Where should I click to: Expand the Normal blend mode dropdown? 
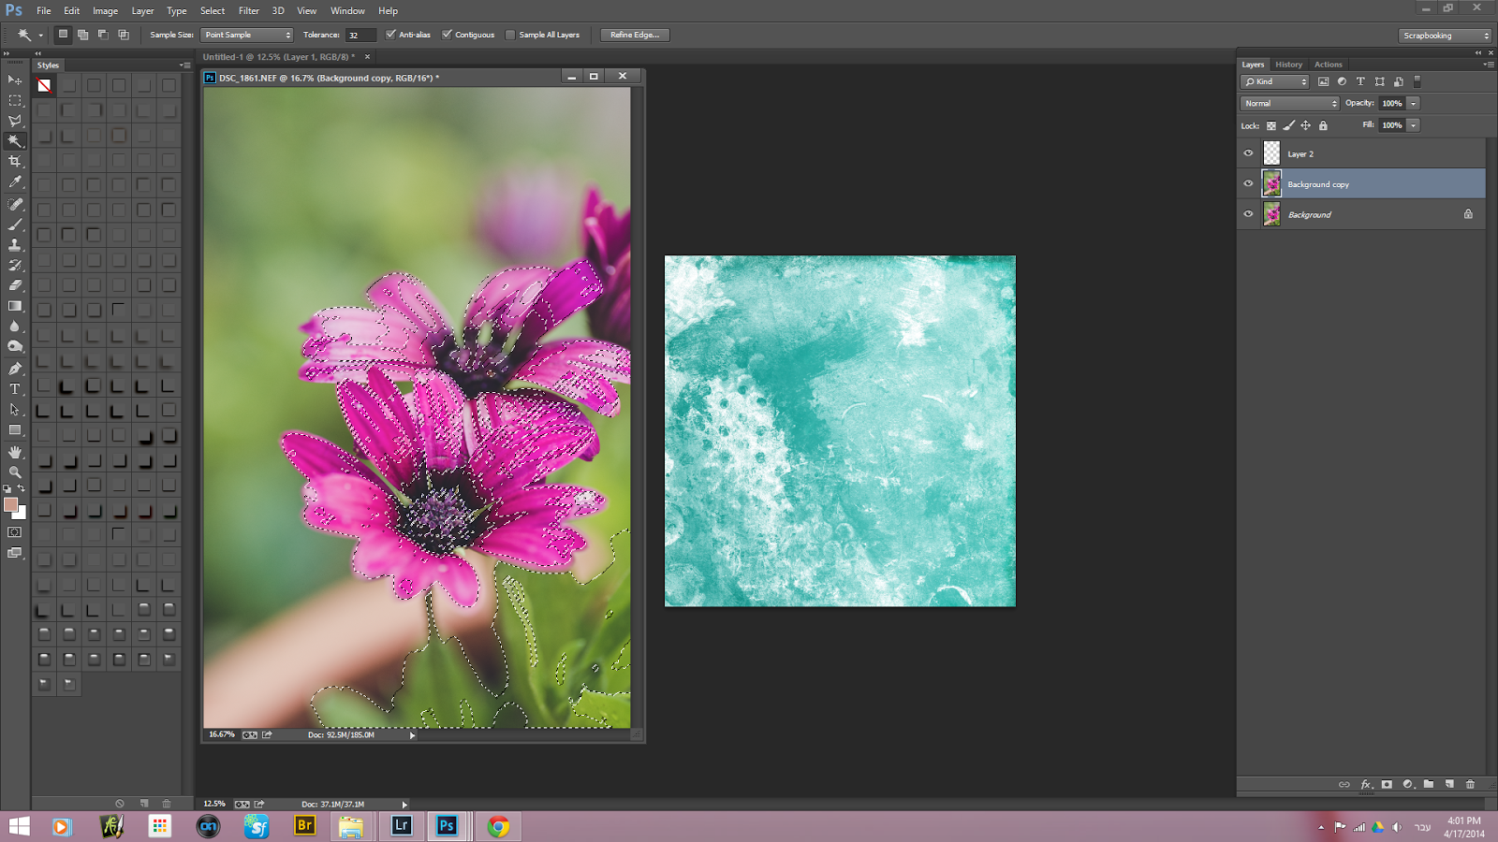1290,103
